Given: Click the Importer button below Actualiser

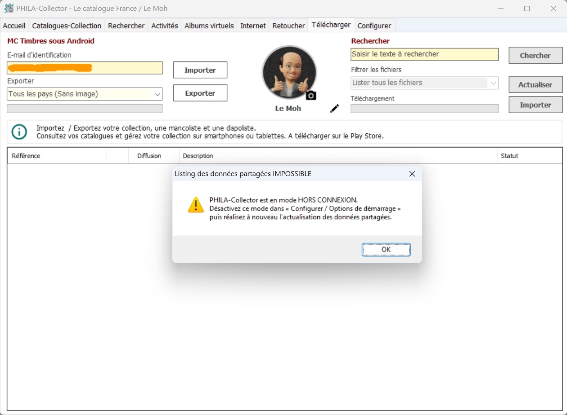Looking at the screenshot, I should (x=535, y=105).
